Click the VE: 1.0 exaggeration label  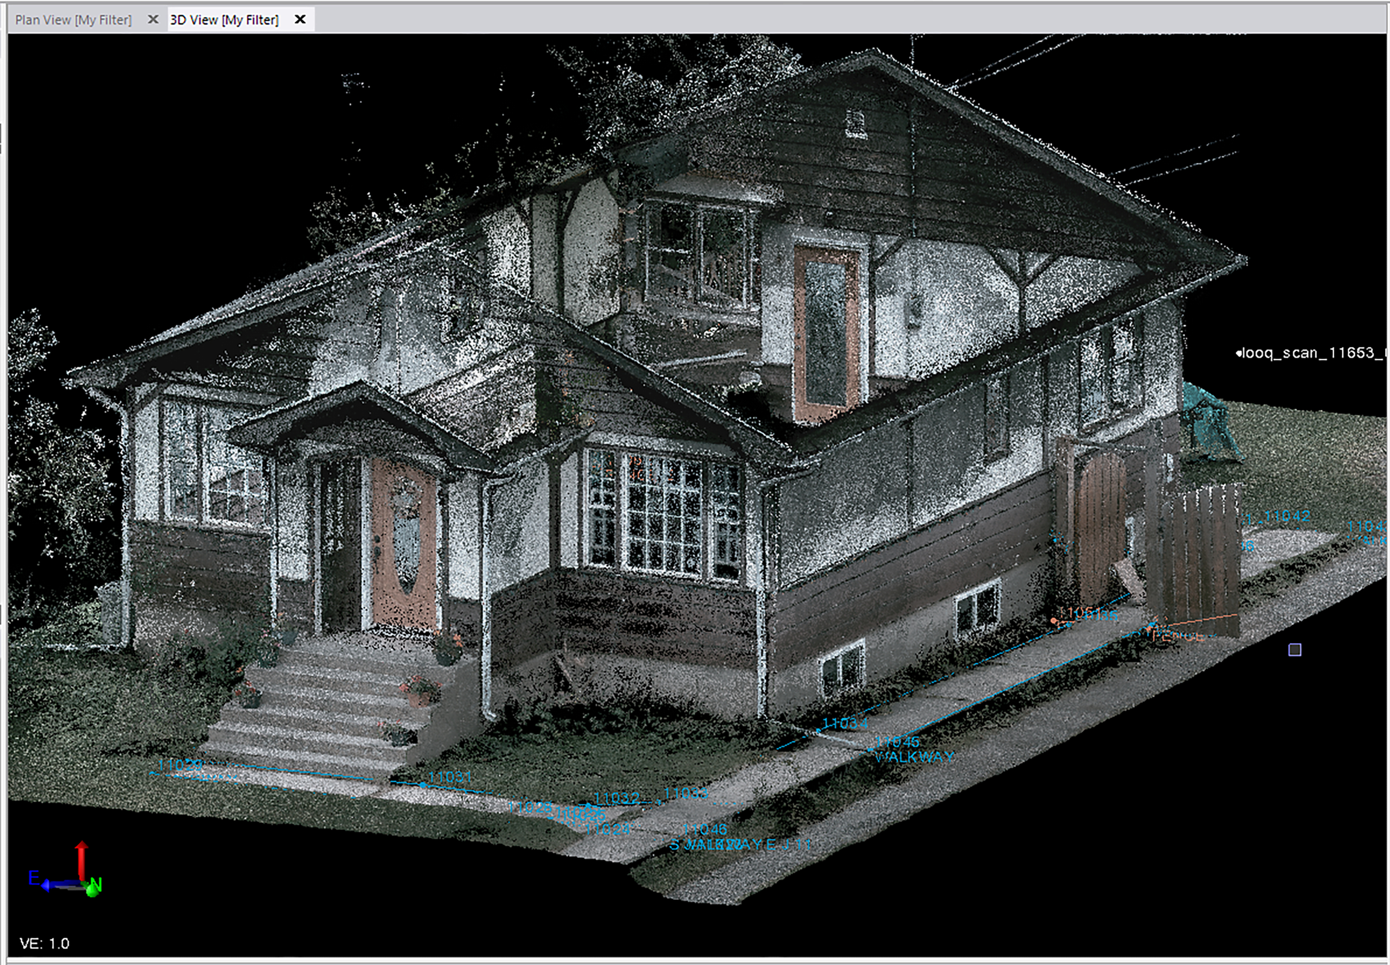(45, 943)
